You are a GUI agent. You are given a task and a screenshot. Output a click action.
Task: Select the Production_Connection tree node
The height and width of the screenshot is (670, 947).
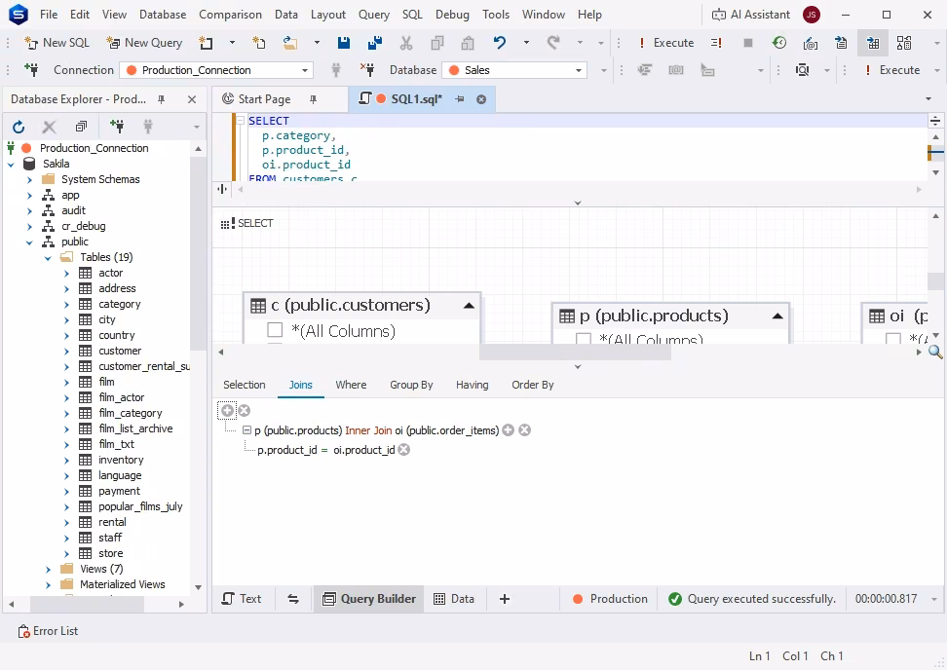pyautogui.click(x=95, y=148)
